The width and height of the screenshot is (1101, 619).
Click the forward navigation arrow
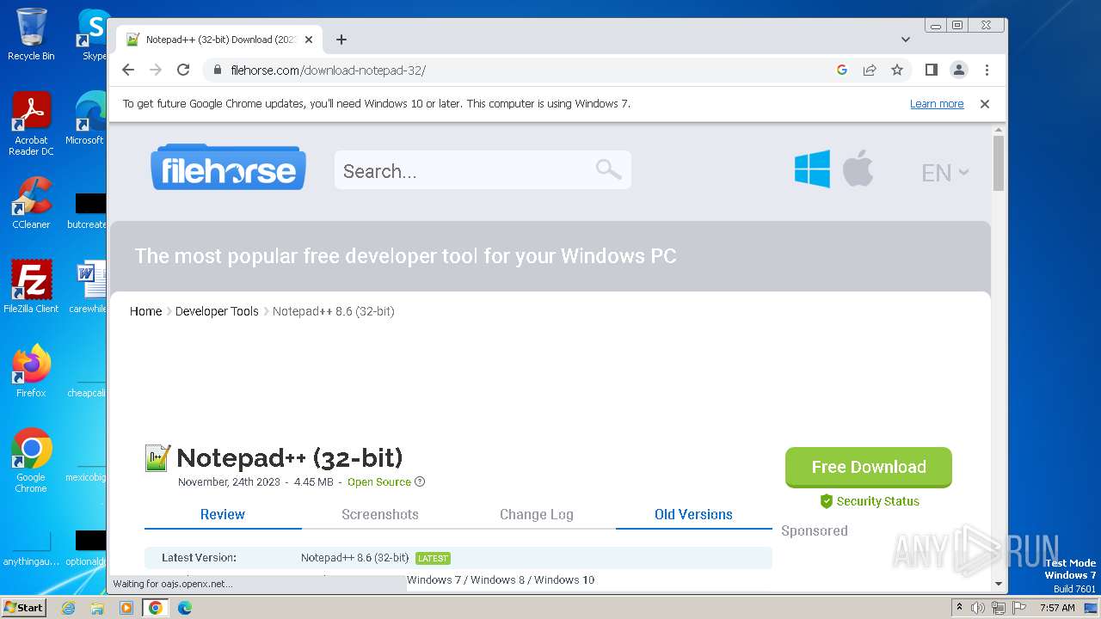[156, 70]
